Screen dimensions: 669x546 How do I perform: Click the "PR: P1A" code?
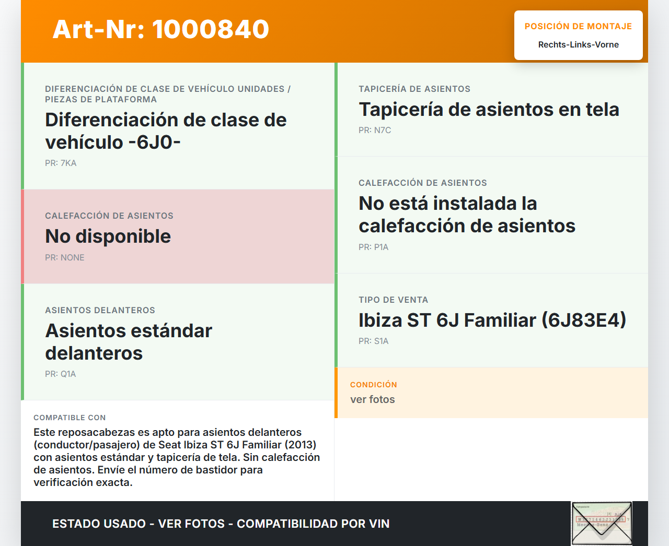[x=374, y=247]
